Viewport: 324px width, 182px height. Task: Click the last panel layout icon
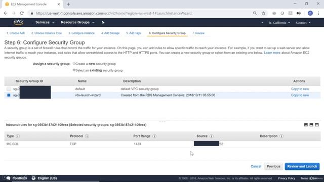pos(317,125)
